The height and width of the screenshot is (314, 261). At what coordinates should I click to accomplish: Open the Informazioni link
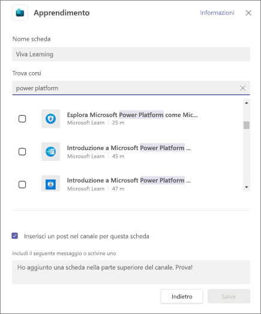pyautogui.click(x=217, y=13)
